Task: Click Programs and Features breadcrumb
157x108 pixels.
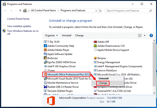Action: click(73, 10)
